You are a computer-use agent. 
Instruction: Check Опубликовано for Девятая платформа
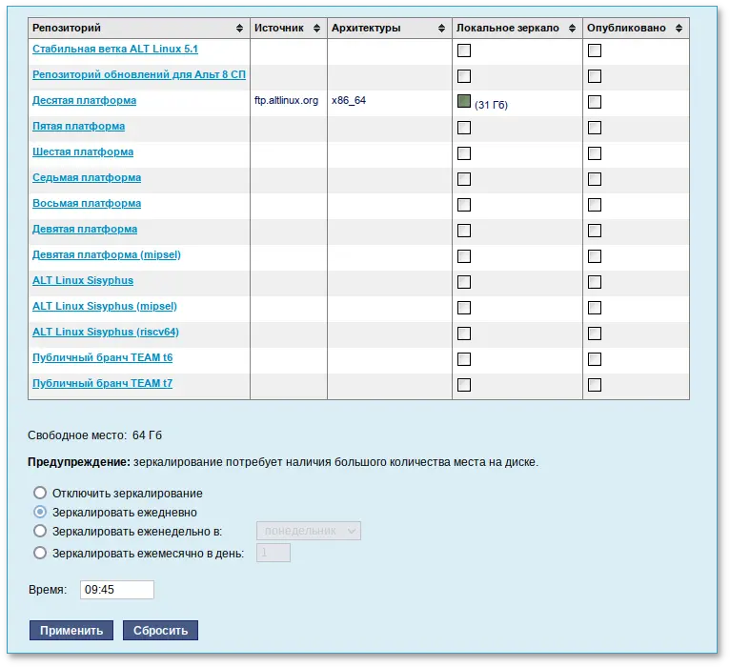pyautogui.click(x=595, y=231)
